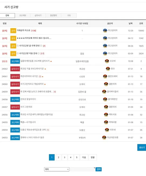Click the 날짜 column header
This screenshot has width=146, height=176.
click(131, 24)
